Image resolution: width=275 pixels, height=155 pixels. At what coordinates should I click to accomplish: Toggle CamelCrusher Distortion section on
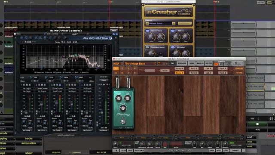tap(147, 31)
